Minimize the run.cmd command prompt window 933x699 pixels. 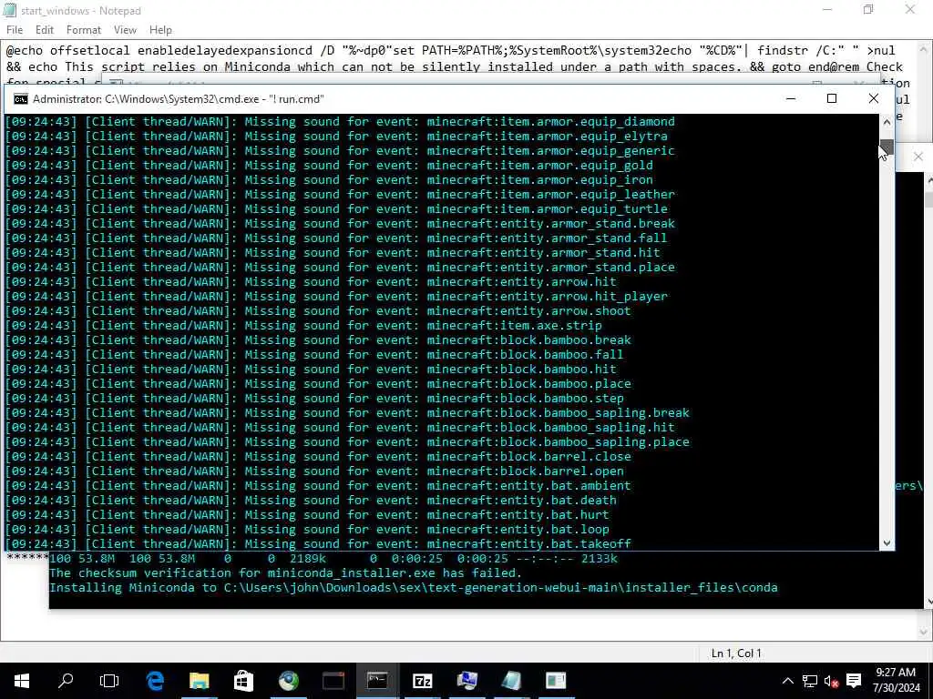(791, 98)
